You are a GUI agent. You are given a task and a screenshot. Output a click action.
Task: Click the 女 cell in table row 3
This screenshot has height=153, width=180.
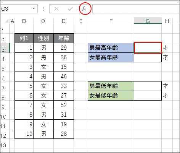(43, 67)
